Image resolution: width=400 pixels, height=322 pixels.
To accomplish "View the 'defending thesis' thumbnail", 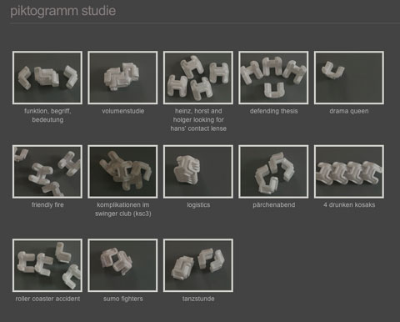I will point(273,78).
